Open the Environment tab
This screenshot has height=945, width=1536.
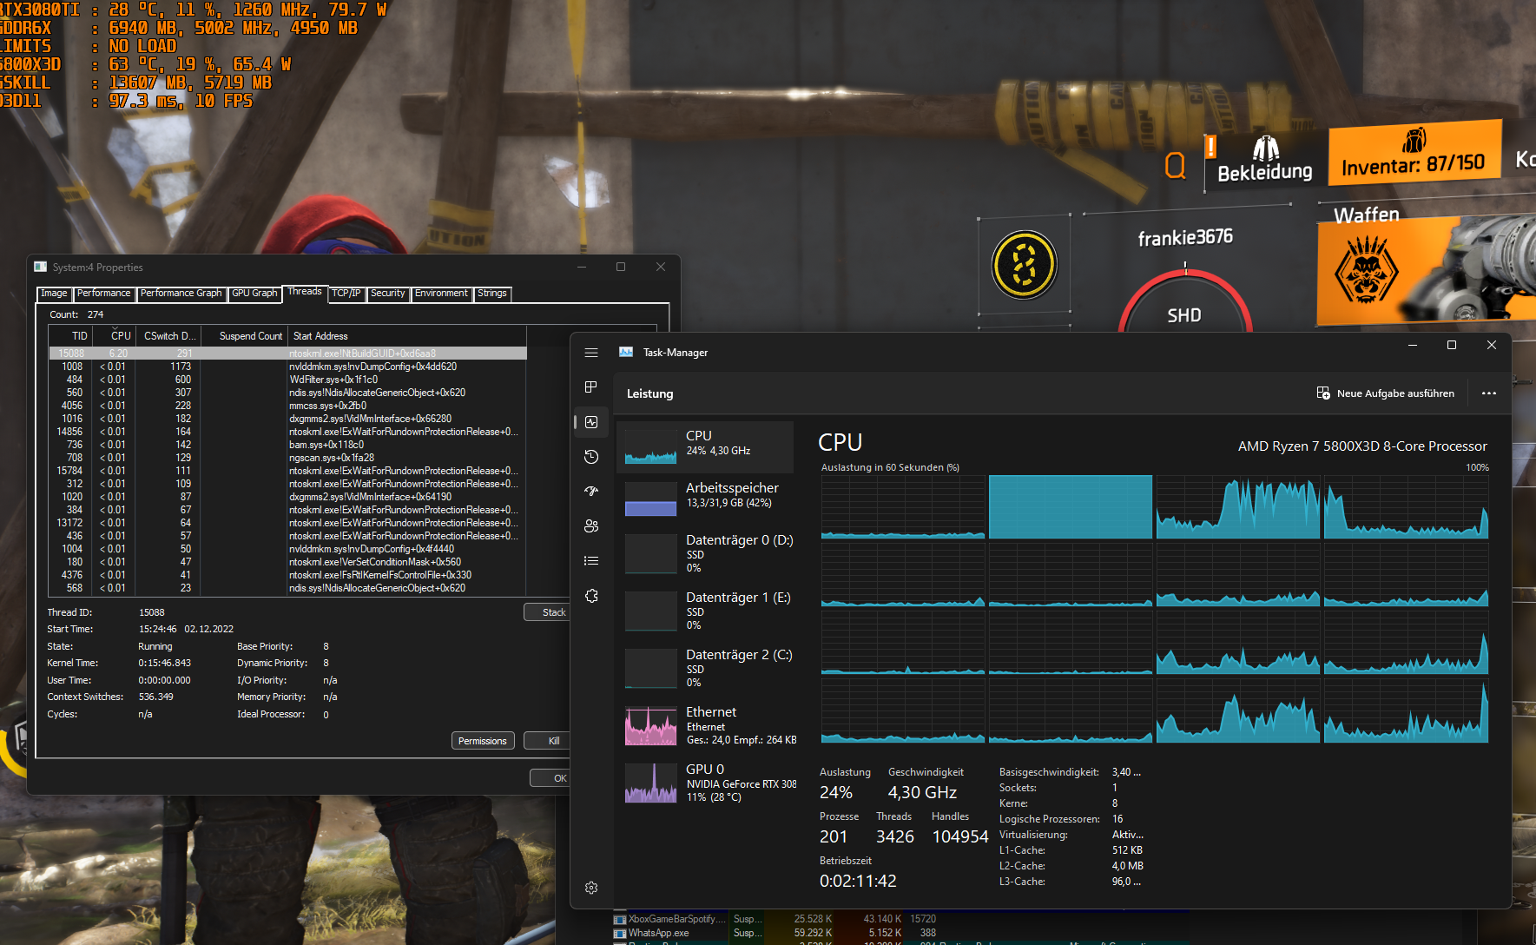pyautogui.click(x=441, y=294)
